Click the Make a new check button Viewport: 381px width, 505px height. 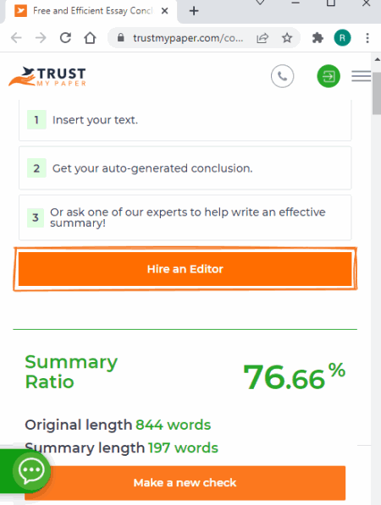tap(185, 482)
